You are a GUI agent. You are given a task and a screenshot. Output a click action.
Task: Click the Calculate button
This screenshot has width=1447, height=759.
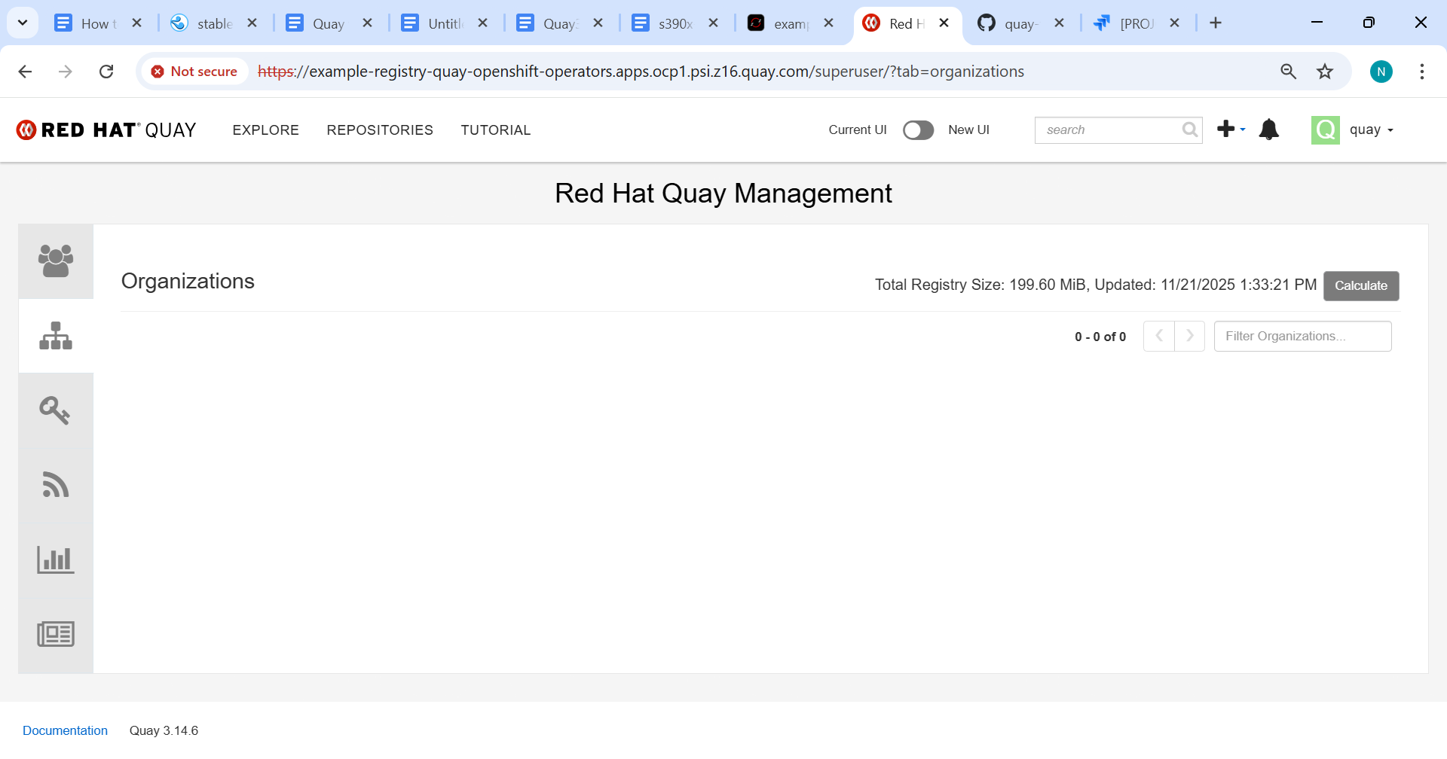[x=1361, y=286]
